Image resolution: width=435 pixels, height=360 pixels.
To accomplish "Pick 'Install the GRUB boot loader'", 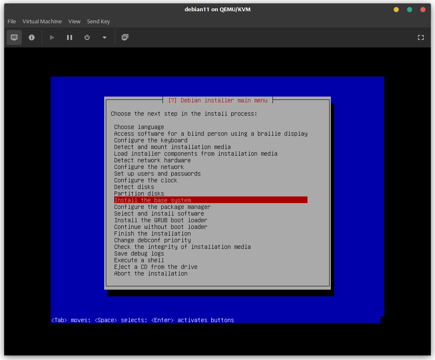I will [x=160, y=220].
